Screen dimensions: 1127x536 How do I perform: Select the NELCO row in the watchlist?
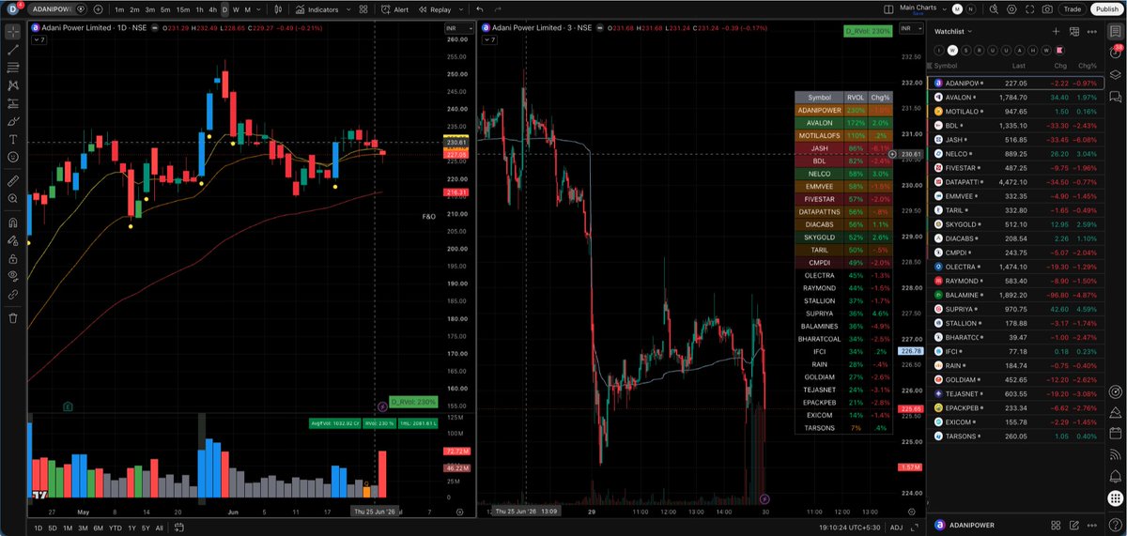(x=1015, y=153)
